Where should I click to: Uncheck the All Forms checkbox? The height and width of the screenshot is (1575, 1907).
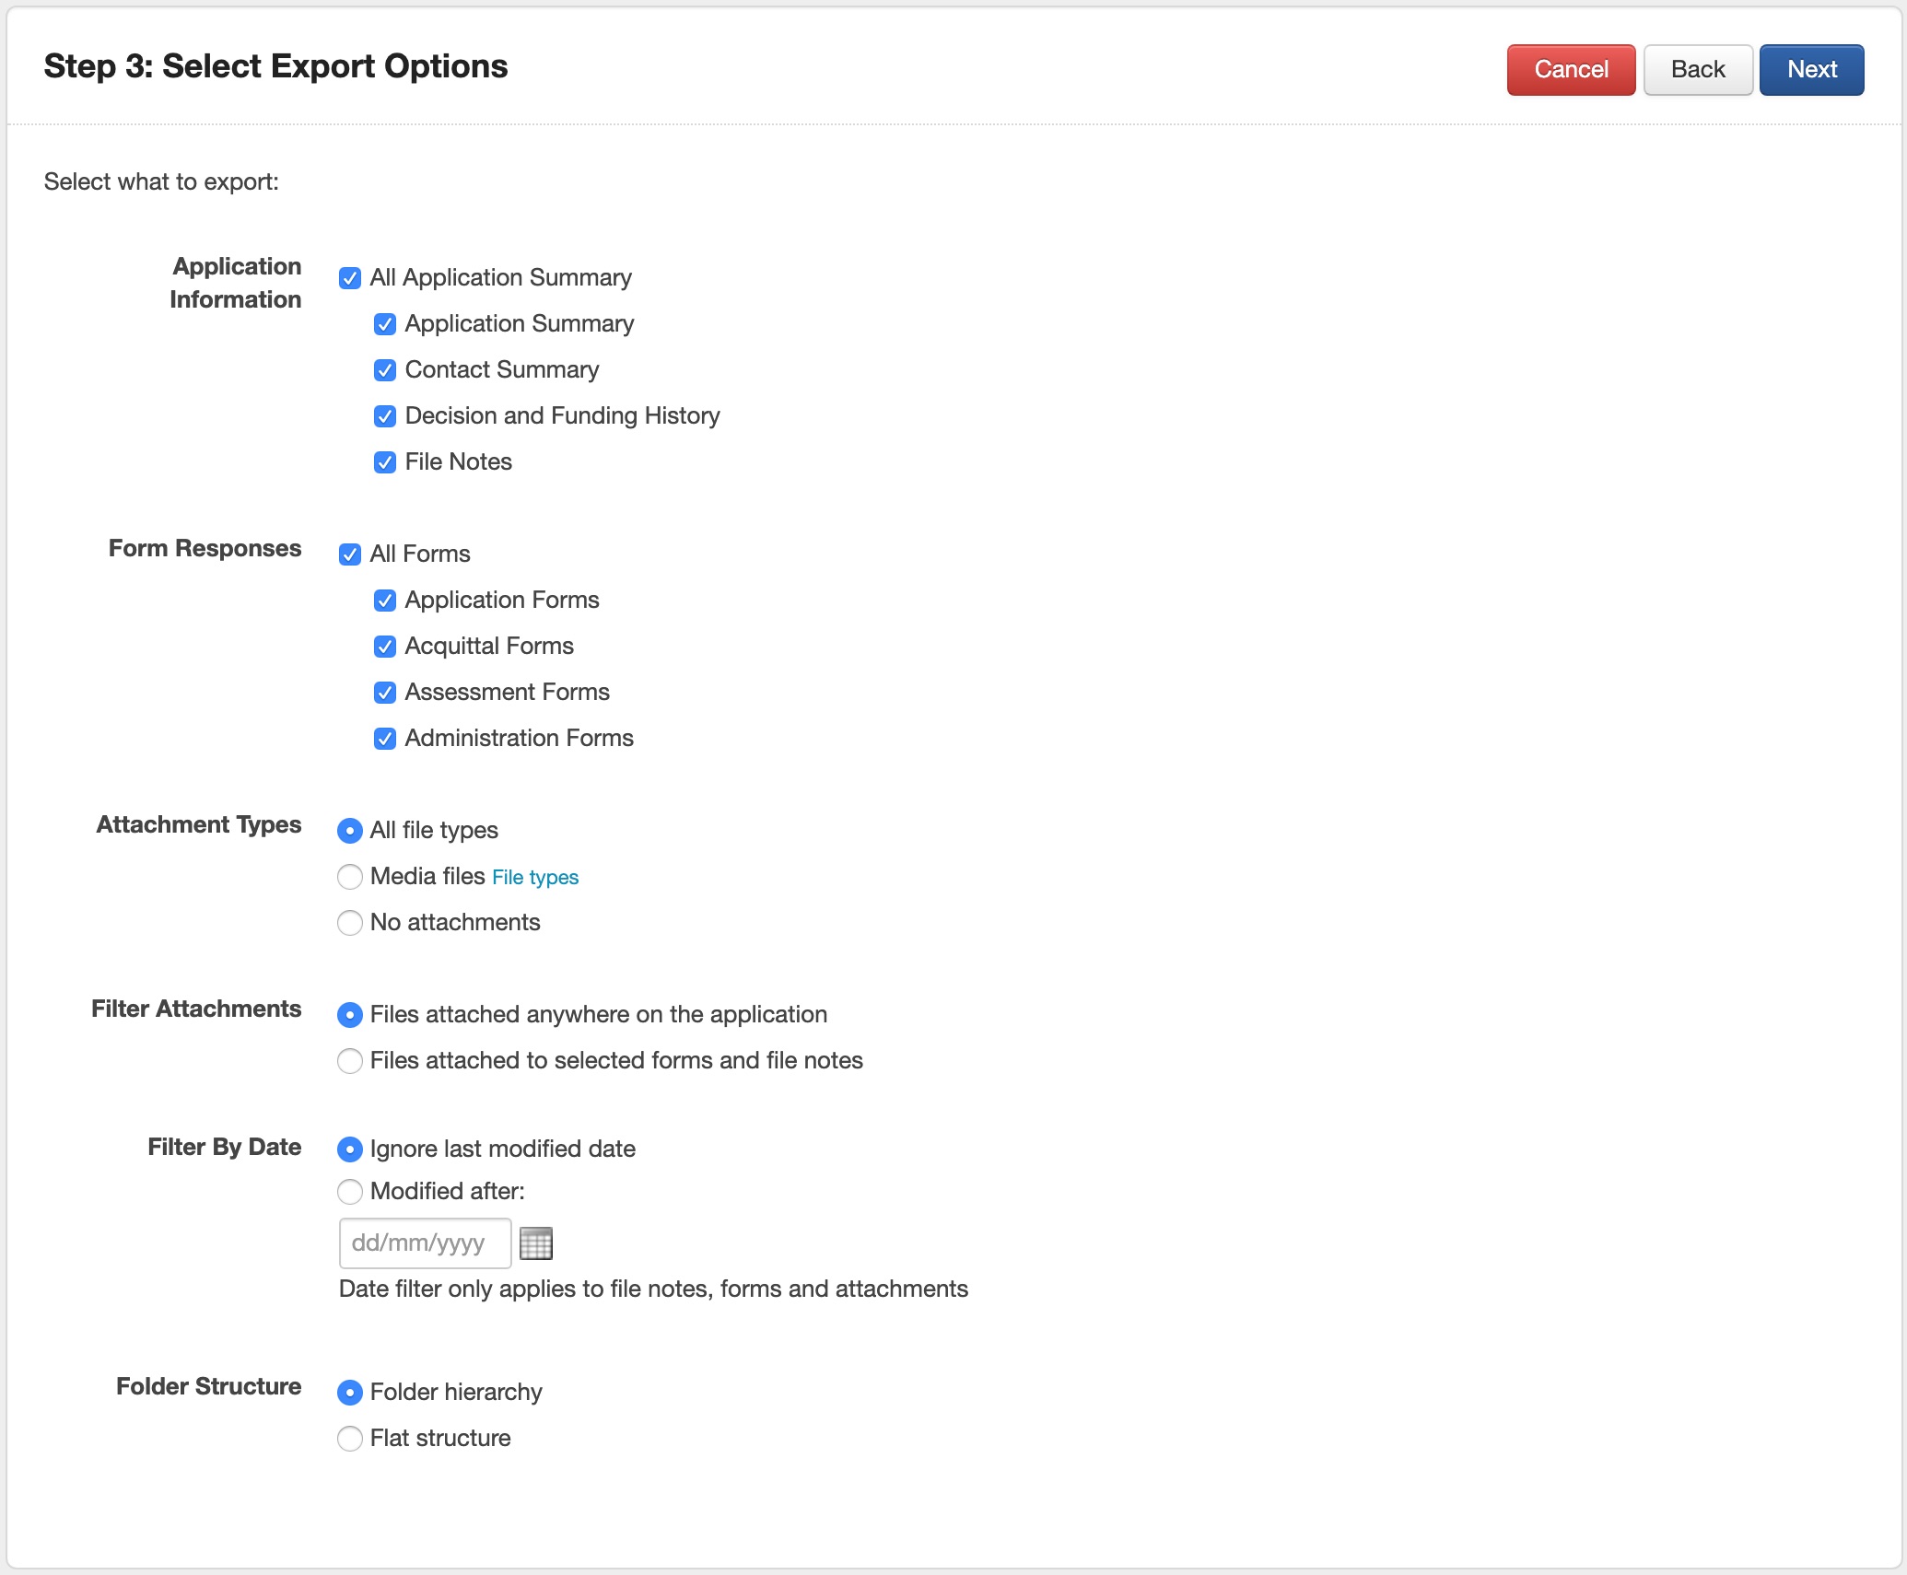tap(350, 554)
